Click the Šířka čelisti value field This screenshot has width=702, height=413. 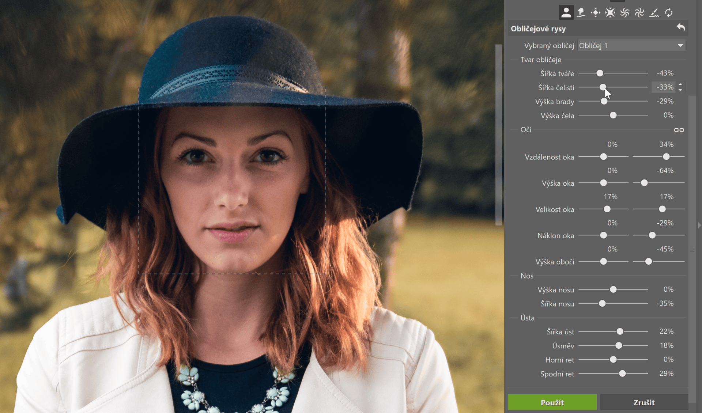[664, 87]
